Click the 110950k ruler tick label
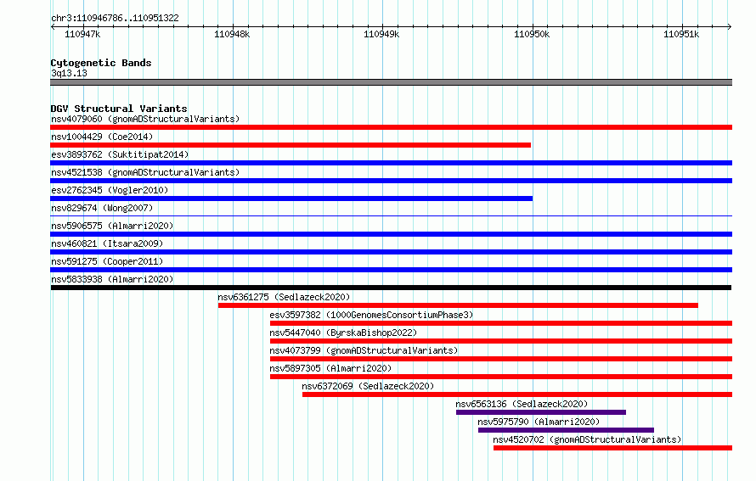Viewport: 756px width, 481px height. (532, 34)
